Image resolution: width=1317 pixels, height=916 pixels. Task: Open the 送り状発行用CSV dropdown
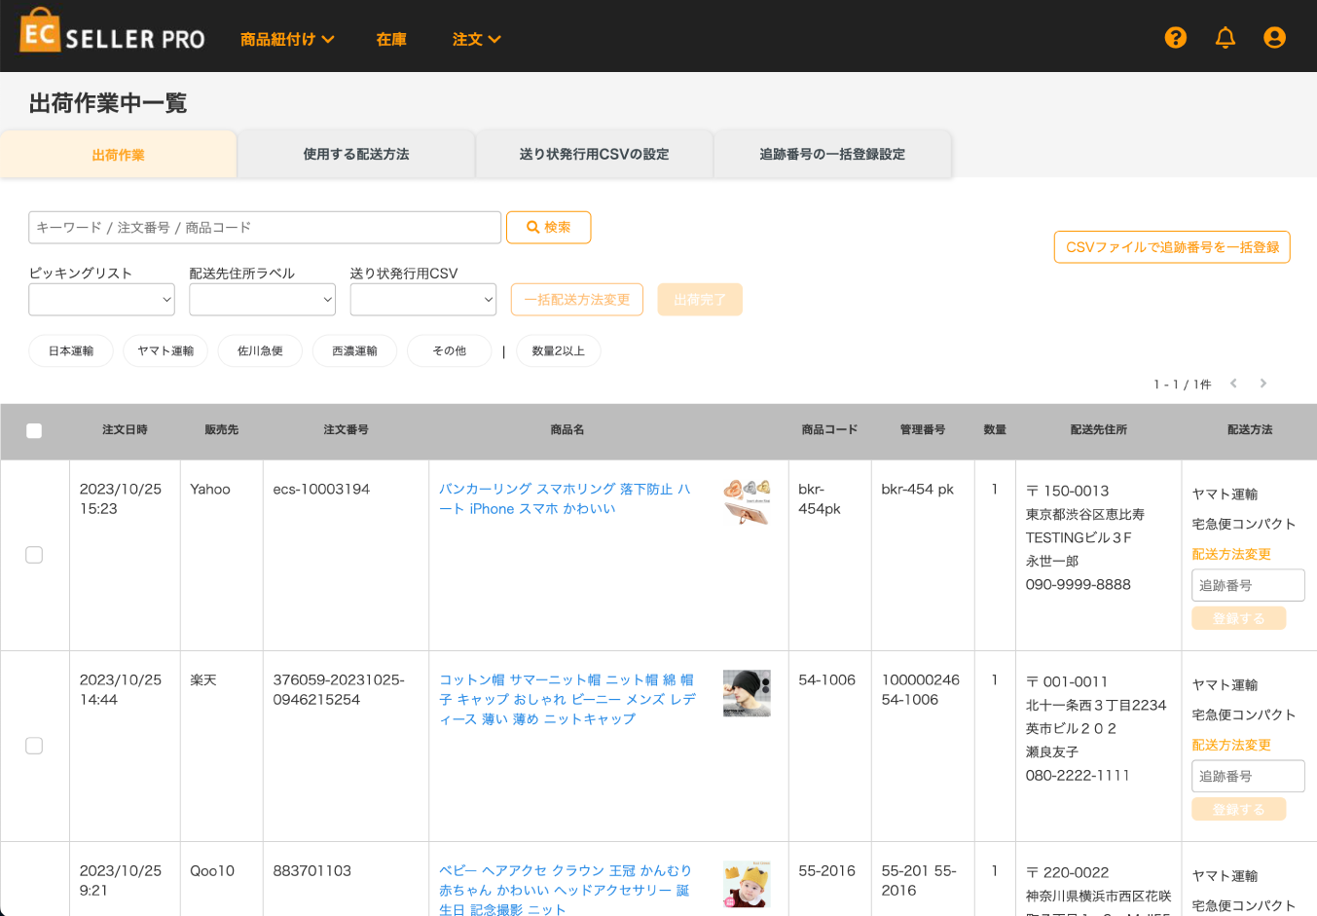422,300
